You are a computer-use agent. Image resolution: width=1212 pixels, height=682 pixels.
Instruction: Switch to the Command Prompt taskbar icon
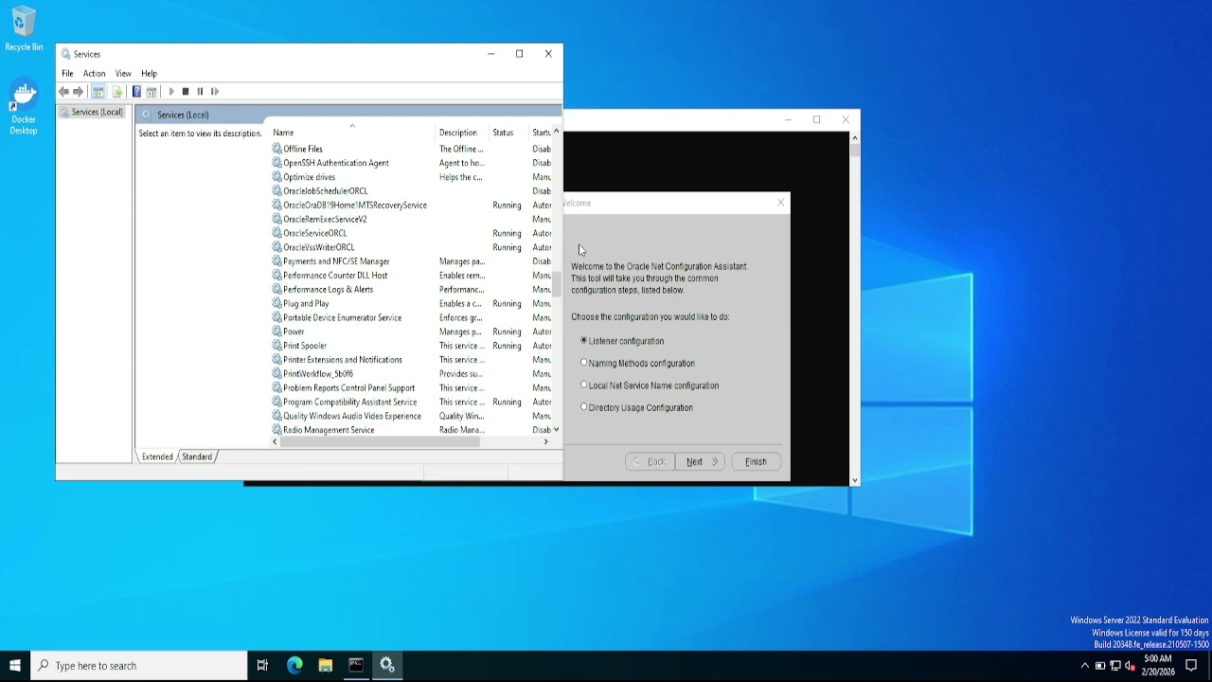(x=356, y=666)
